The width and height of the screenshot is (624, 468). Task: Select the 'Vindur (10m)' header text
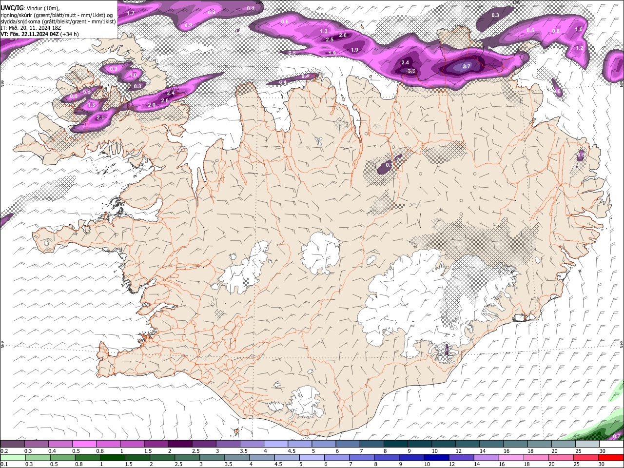tap(42, 8)
